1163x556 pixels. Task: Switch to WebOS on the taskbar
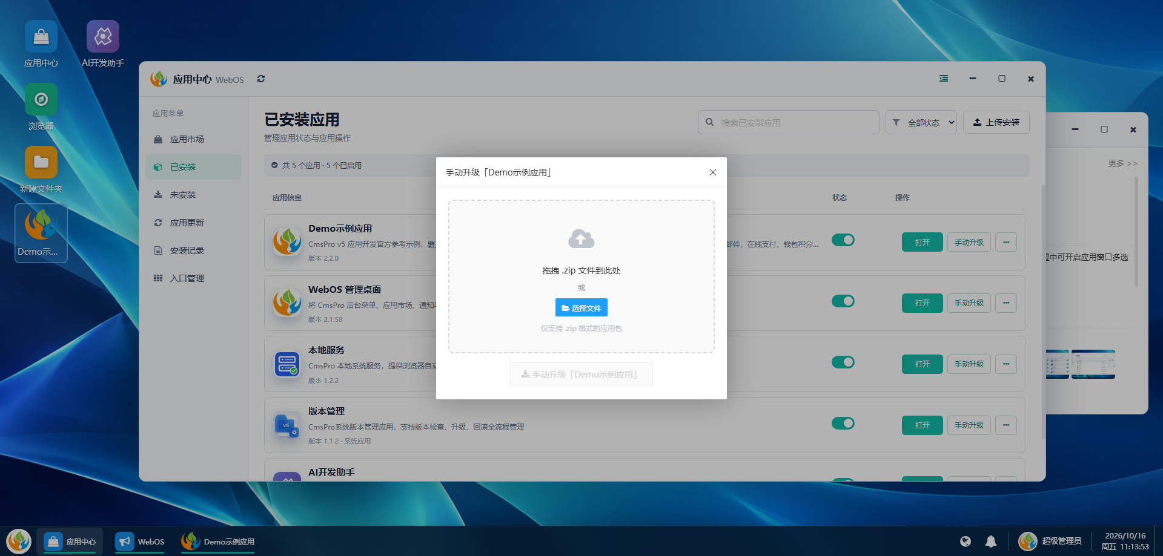pos(141,541)
